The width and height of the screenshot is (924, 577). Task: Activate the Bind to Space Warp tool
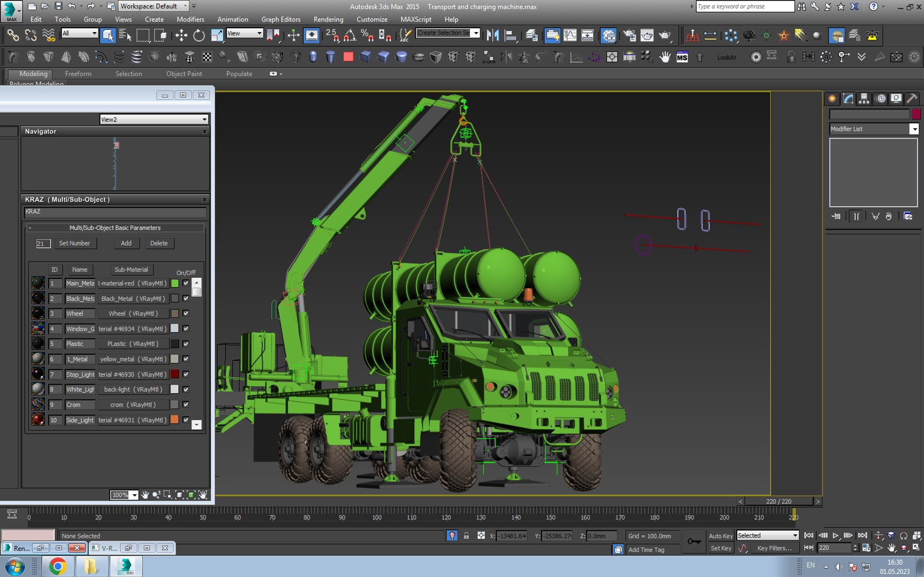coord(49,36)
